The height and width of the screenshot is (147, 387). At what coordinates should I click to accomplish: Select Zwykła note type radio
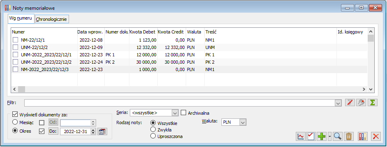tap(153, 129)
